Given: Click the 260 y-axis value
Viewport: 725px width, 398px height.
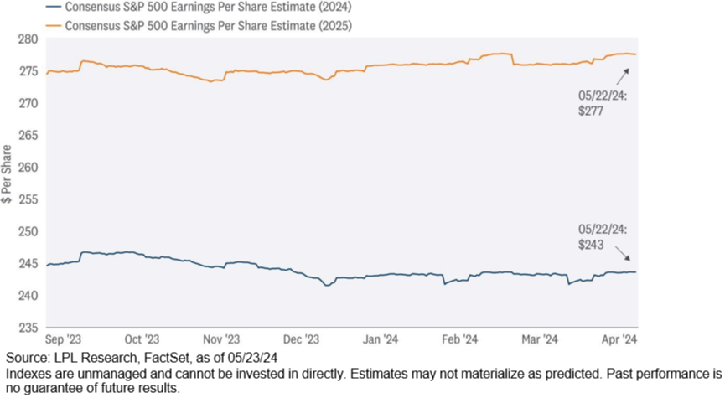Looking at the screenshot, I should (x=25, y=168).
